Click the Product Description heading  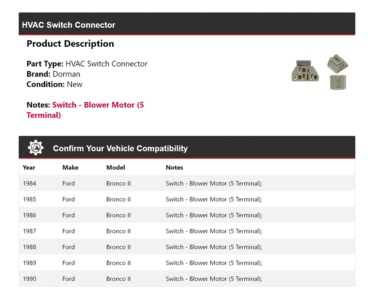70,44
